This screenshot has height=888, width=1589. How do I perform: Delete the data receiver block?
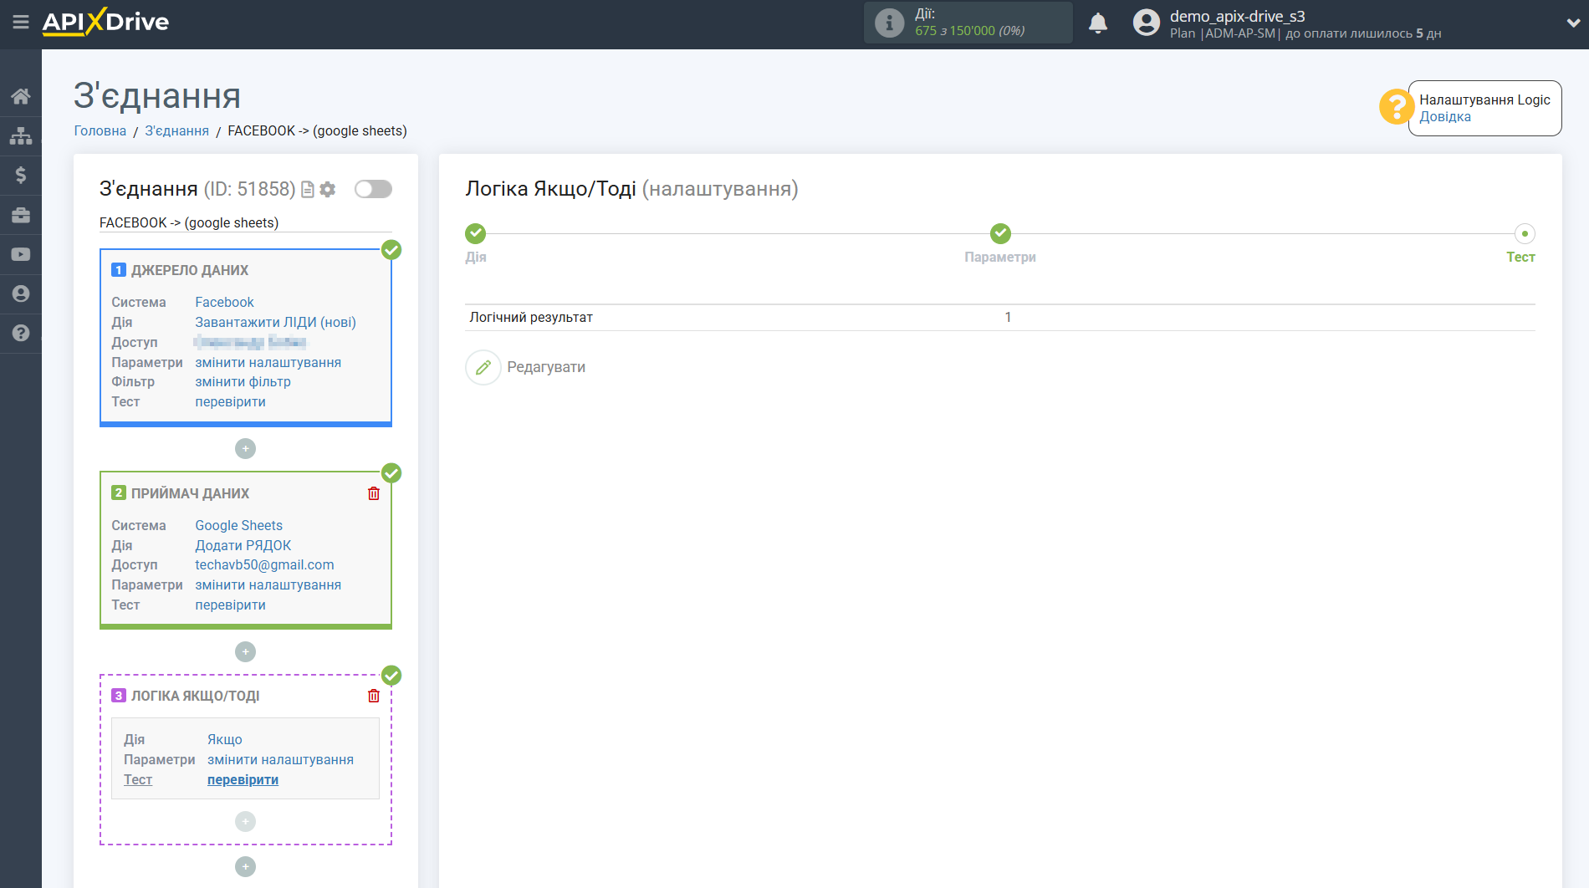click(374, 494)
